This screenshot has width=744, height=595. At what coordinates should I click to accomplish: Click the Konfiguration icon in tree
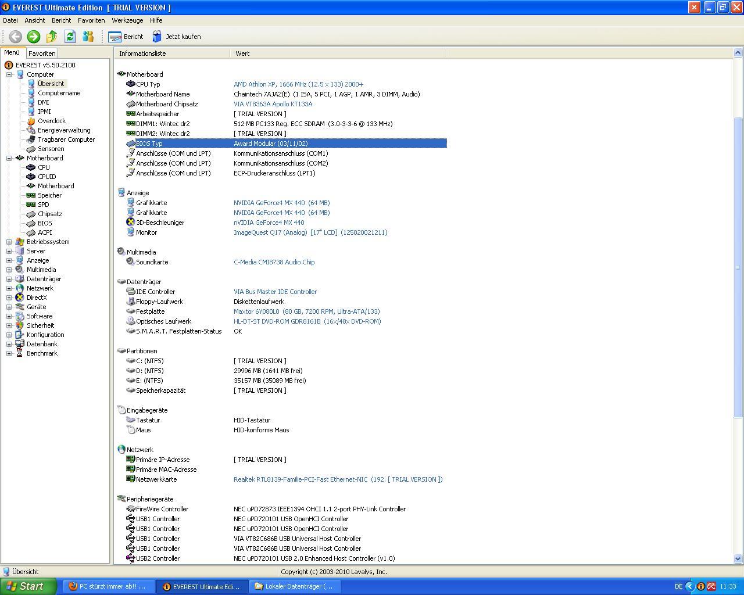pyautogui.click(x=20, y=335)
